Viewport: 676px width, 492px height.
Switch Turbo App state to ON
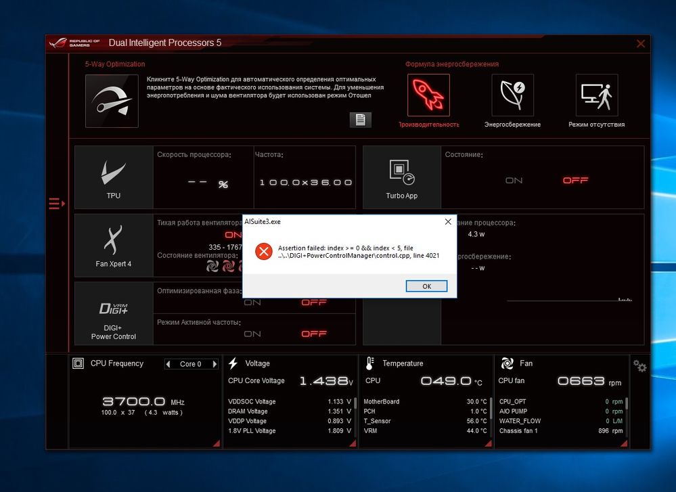pyautogui.click(x=514, y=180)
